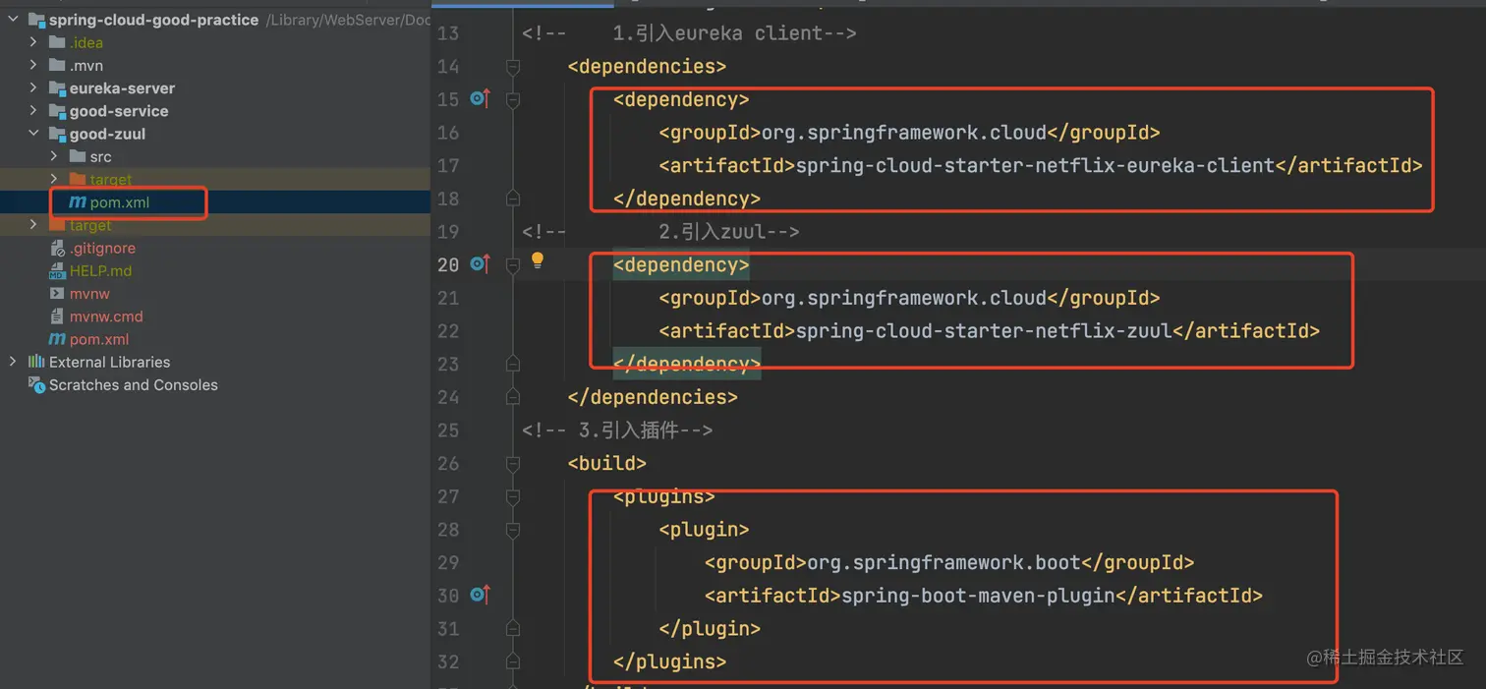Click the eureka-server module folder icon
The height and width of the screenshot is (689, 1486).
[x=57, y=88]
